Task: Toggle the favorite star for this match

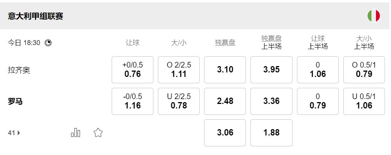Action: click(98, 132)
